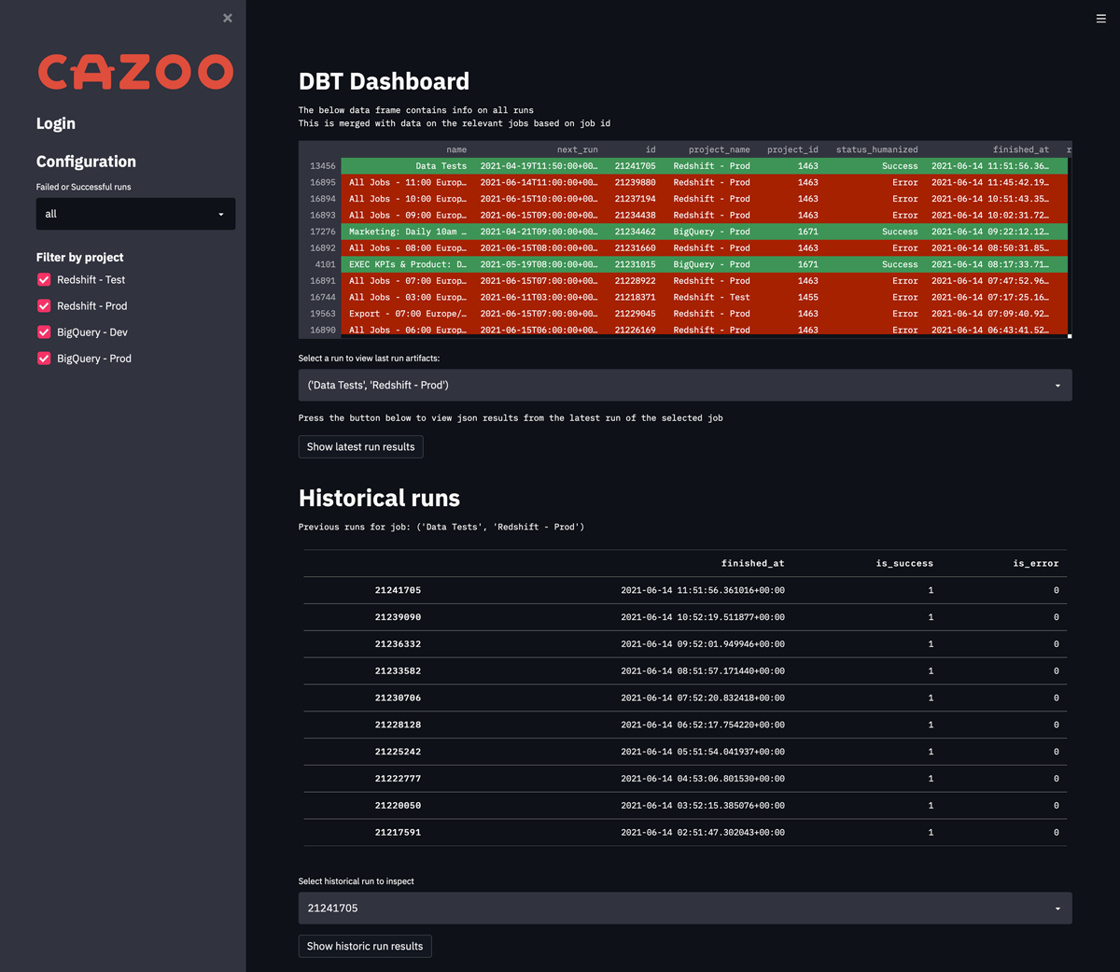Viewport: 1120px width, 972px height.
Task: Click the project_name column header
Action: pos(719,149)
